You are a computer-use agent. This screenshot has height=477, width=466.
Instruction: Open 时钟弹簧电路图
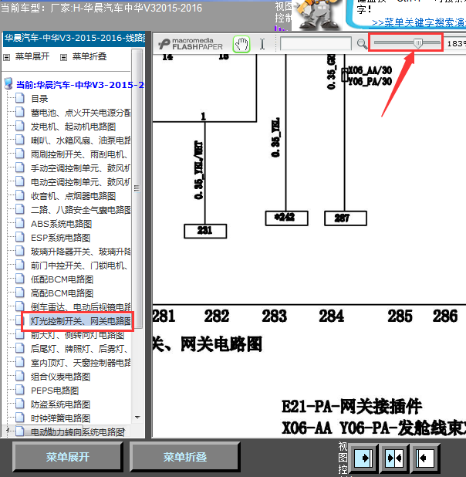(x=60, y=418)
